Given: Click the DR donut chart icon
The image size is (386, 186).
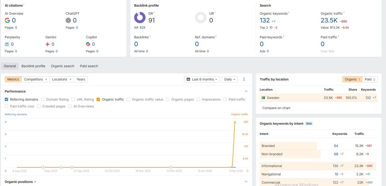Looking at the screenshot, I should click(x=140, y=18).
